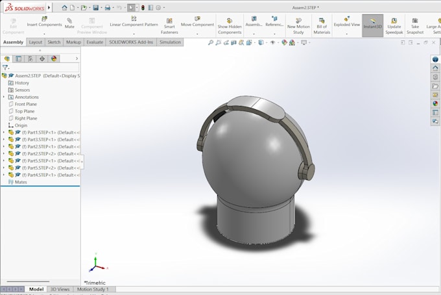The height and width of the screenshot is (295, 441).
Task: Switch to the Sketch ribbon tab
Action: point(54,42)
